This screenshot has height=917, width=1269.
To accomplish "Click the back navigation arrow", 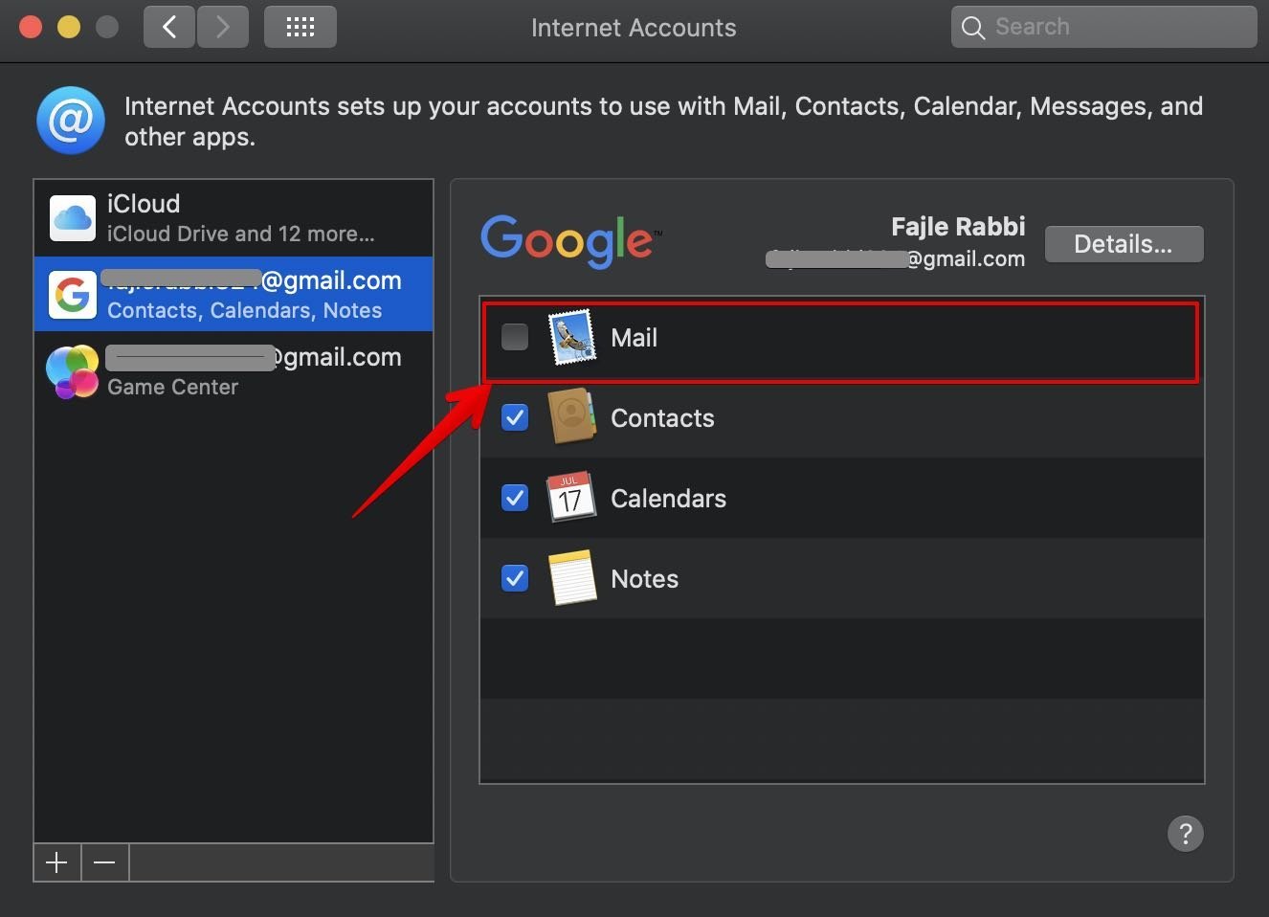I will [x=168, y=27].
